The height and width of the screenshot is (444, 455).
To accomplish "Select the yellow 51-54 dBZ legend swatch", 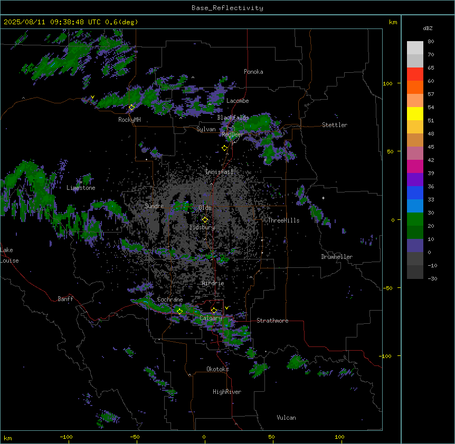I will click(x=415, y=113).
